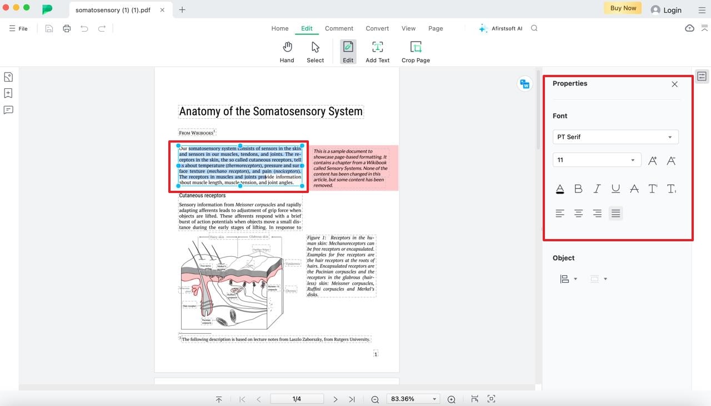
Task: Decrease the font size
Action: pyautogui.click(x=671, y=160)
